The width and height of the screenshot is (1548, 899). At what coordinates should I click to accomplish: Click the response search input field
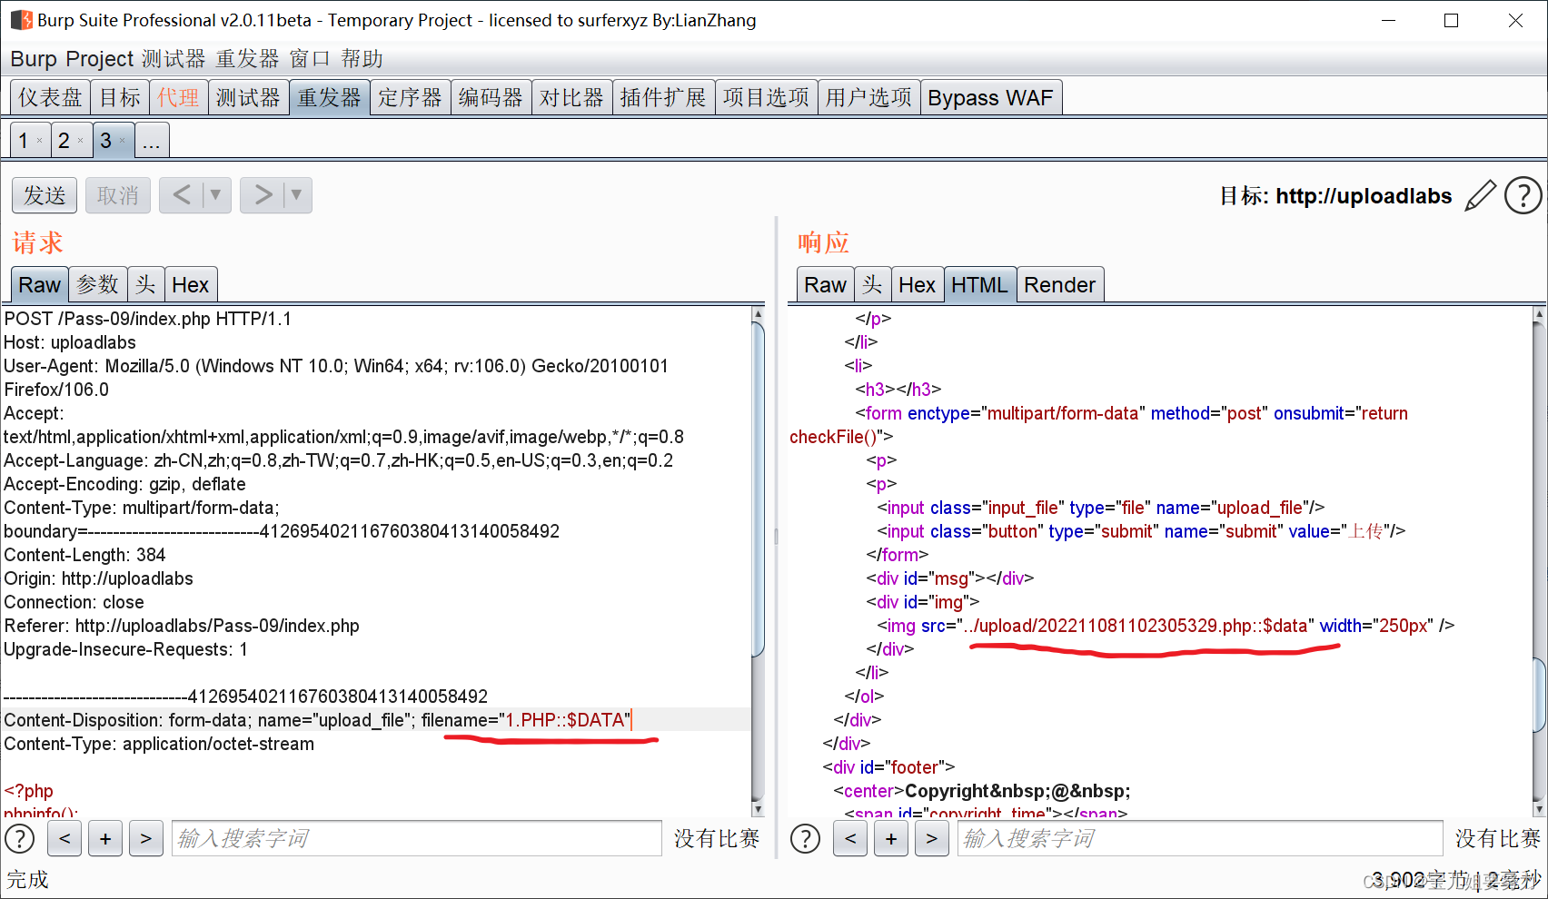pos(1200,838)
